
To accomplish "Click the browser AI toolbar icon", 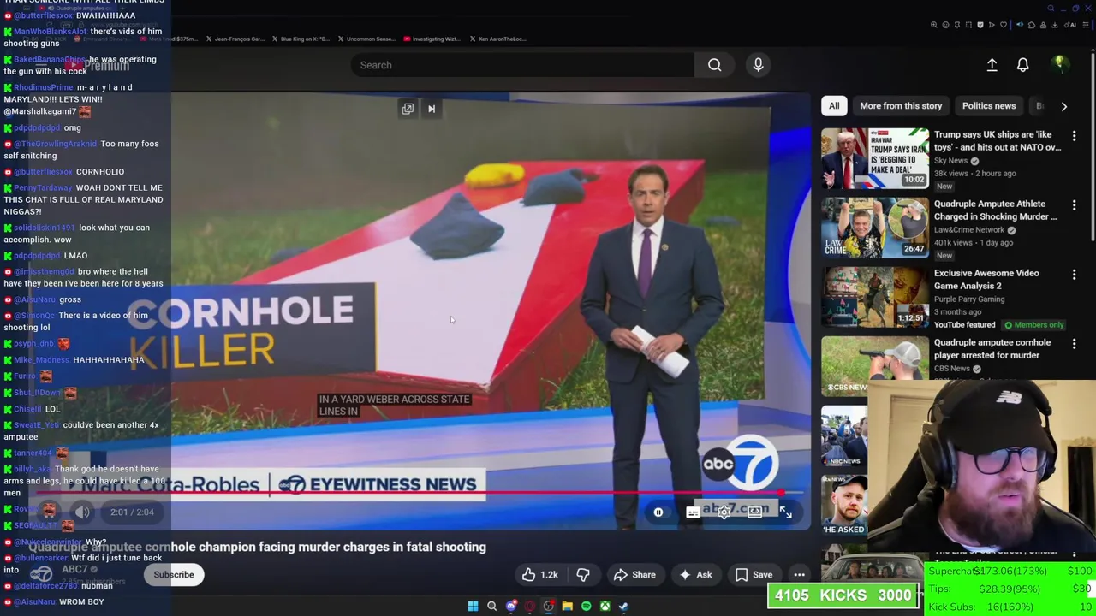I will click(x=1070, y=25).
